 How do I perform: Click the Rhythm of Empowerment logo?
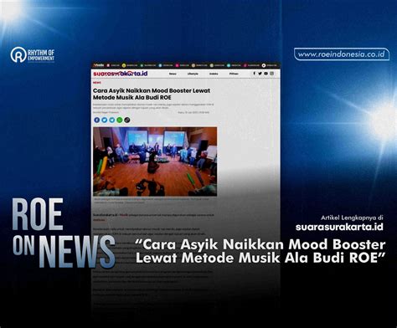click(x=33, y=54)
